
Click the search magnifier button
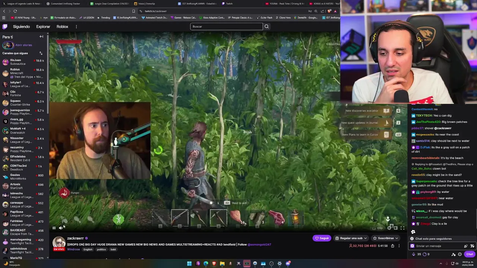pyautogui.click(x=266, y=26)
